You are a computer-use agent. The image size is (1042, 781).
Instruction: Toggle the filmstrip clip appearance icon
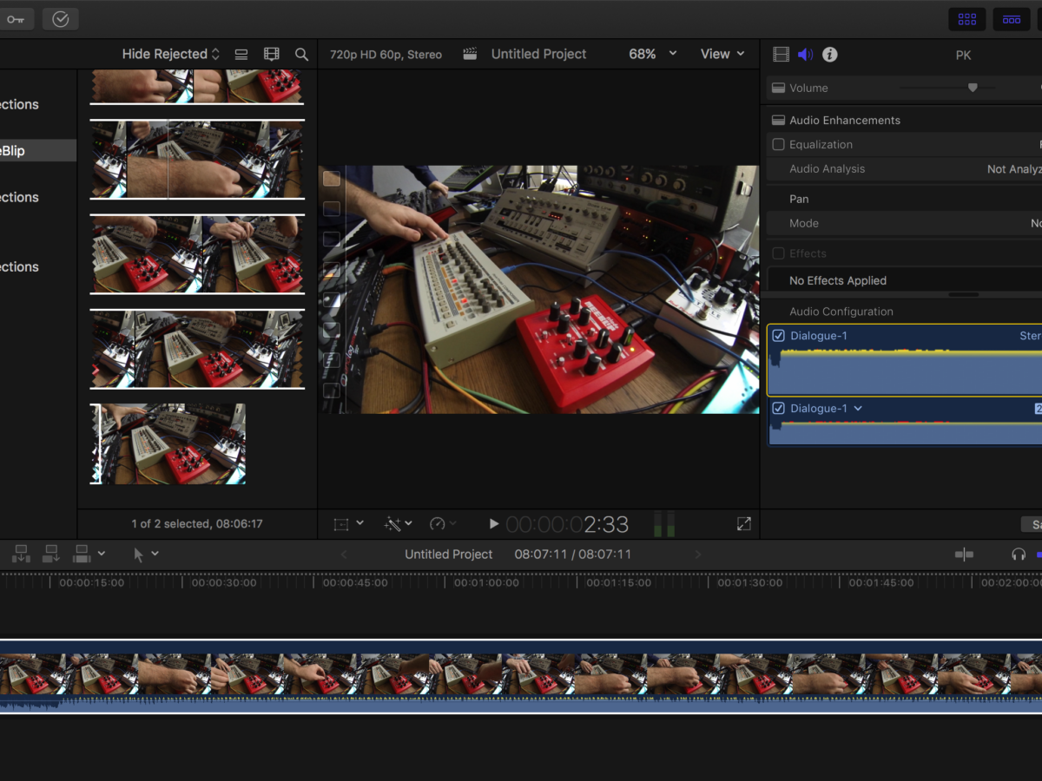tap(272, 55)
